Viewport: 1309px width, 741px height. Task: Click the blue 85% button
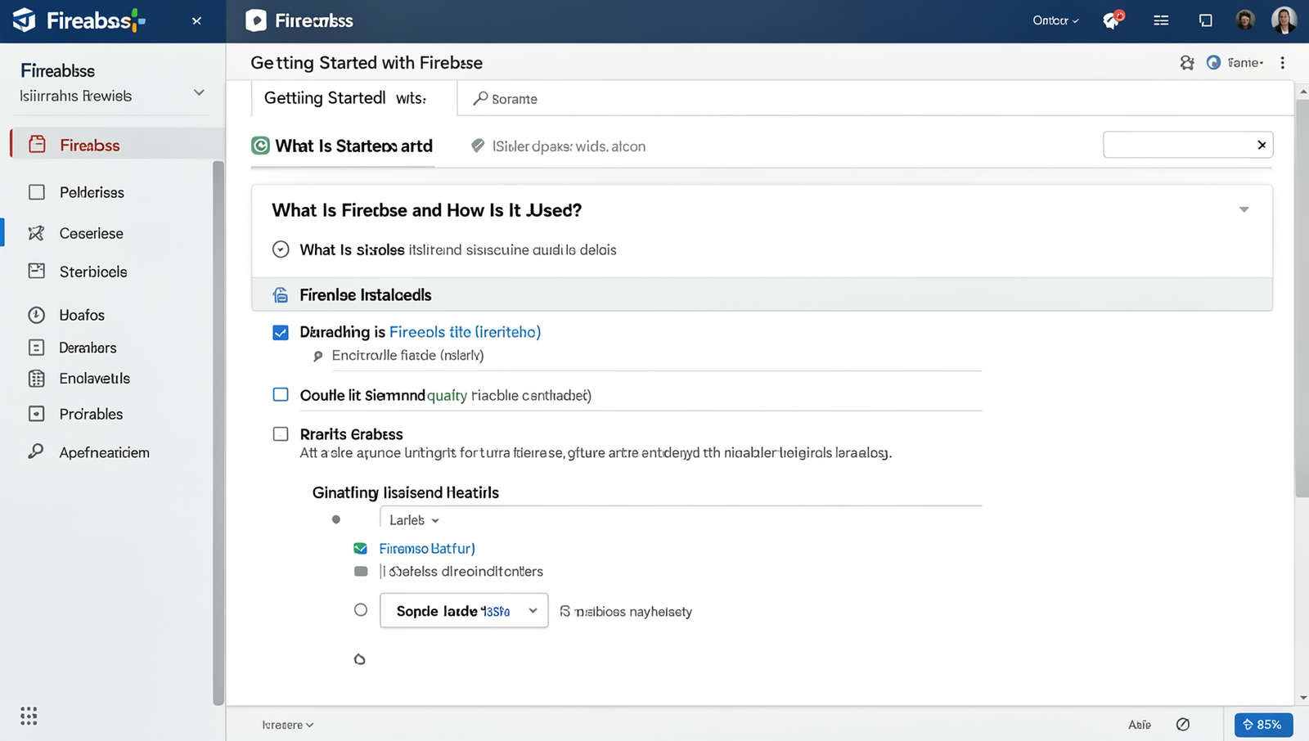point(1263,725)
